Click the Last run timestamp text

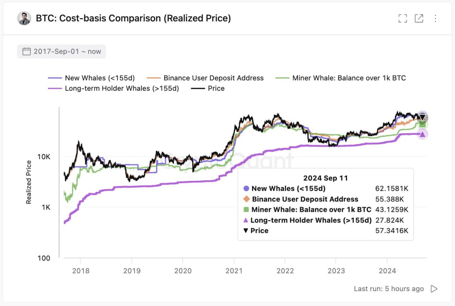389,289
